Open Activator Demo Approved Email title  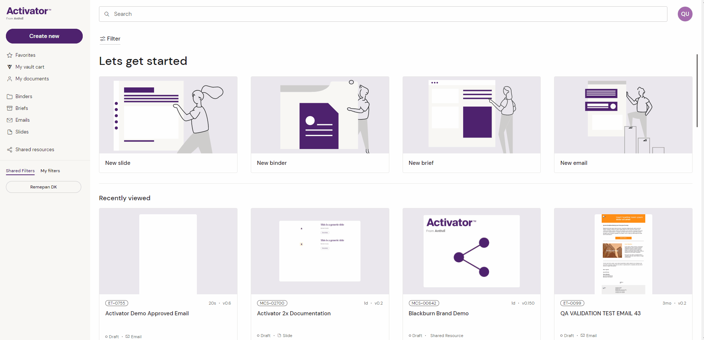coord(147,313)
